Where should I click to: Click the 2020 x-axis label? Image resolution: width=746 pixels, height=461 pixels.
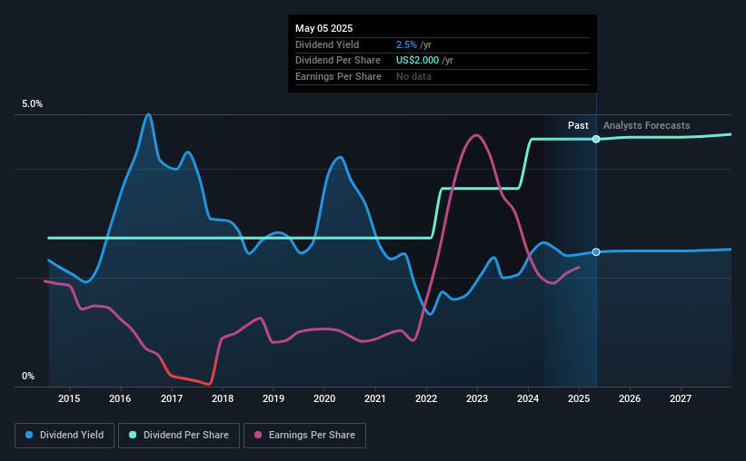point(324,398)
